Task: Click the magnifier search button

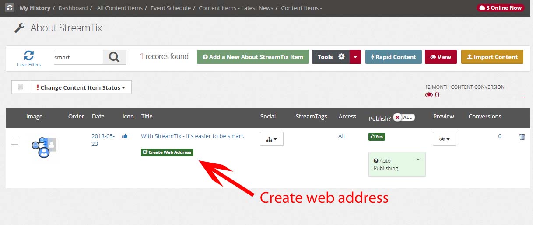Action: point(115,57)
